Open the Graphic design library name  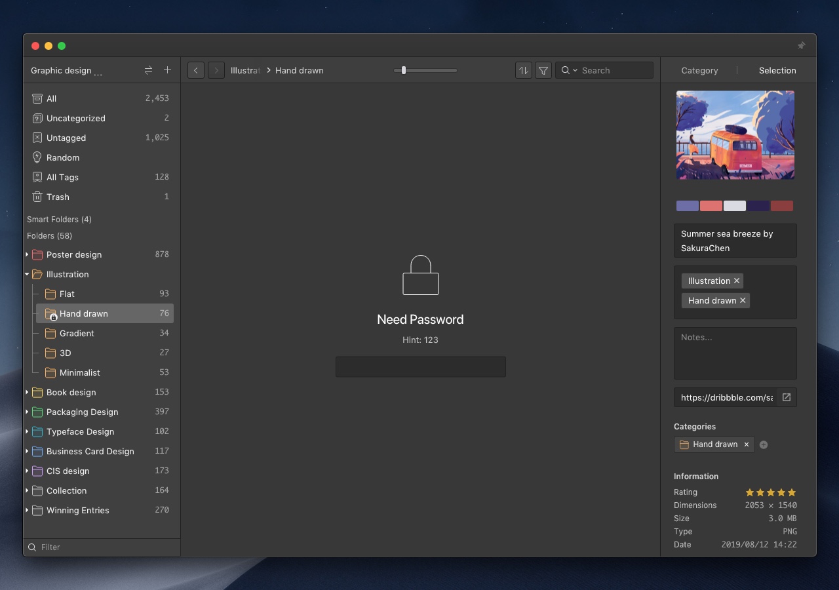[x=66, y=71]
